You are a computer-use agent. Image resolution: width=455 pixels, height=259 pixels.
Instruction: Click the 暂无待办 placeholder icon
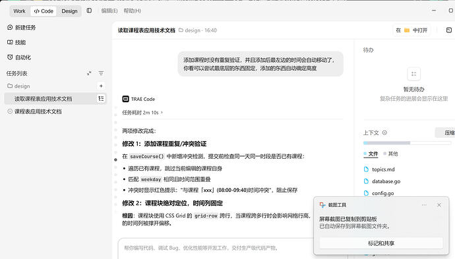[414, 74]
